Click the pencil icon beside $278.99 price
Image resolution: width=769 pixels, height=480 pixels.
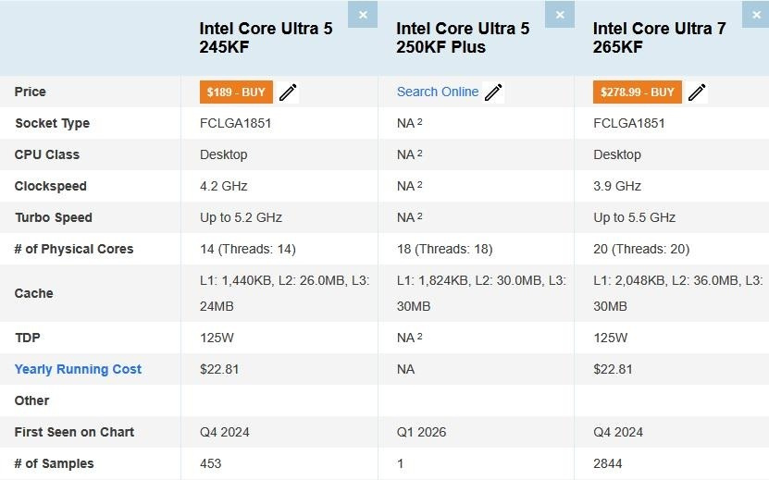click(x=697, y=92)
